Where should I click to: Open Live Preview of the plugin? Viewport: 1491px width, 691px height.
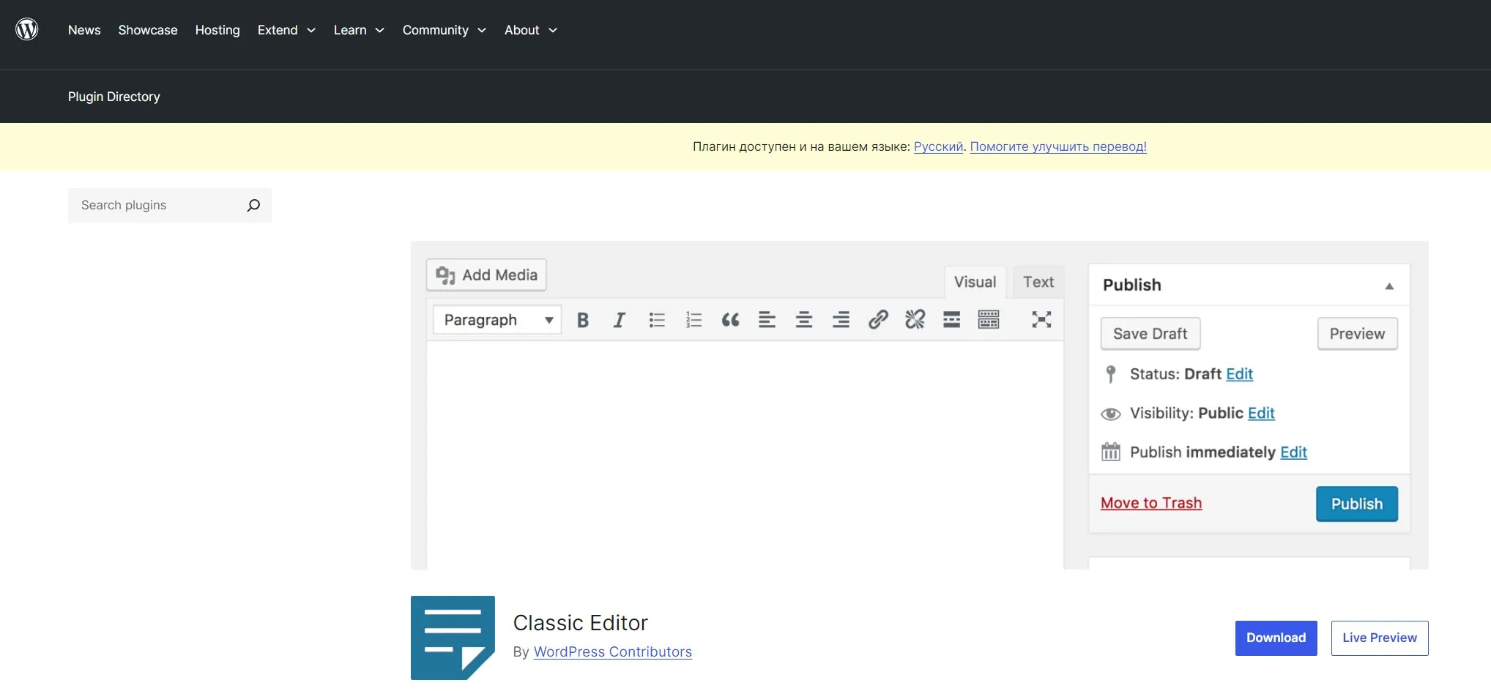pos(1380,638)
